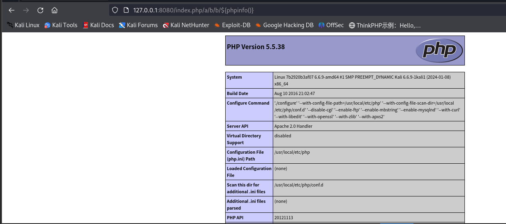Click the Apache 2.0 Handler text

coord(293,126)
